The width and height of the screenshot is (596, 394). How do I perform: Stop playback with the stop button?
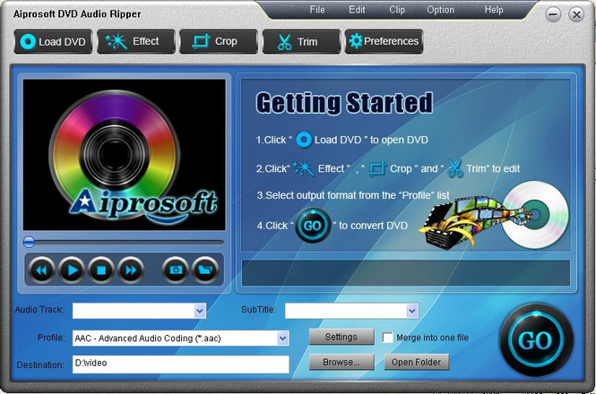click(x=101, y=270)
